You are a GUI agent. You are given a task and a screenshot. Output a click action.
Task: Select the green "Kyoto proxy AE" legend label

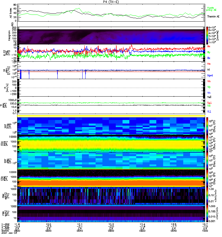pos(211,9)
